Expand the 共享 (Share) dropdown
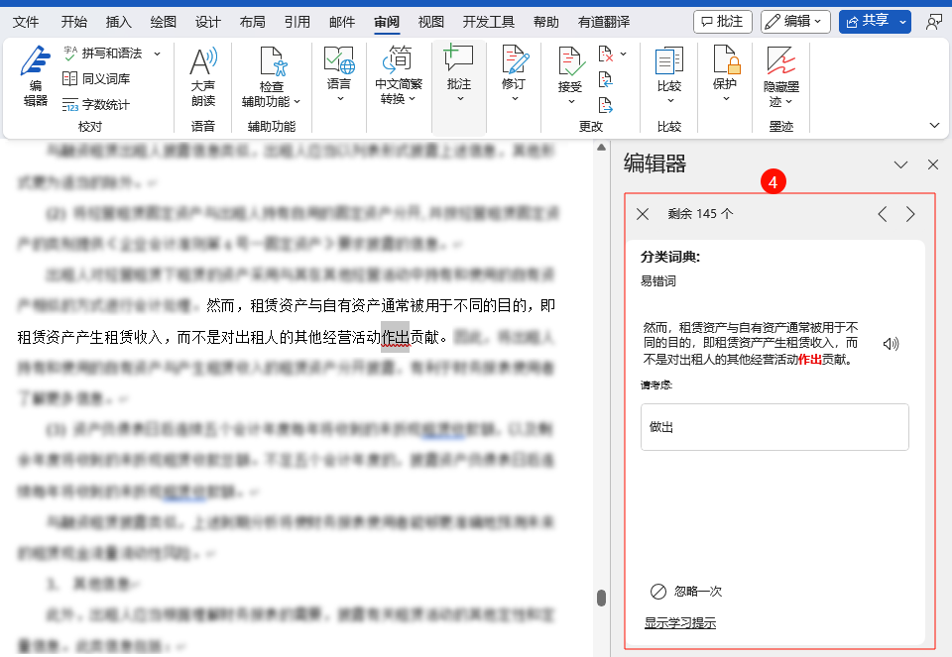Image resolution: width=952 pixels, height=657 pixels. 902,21
